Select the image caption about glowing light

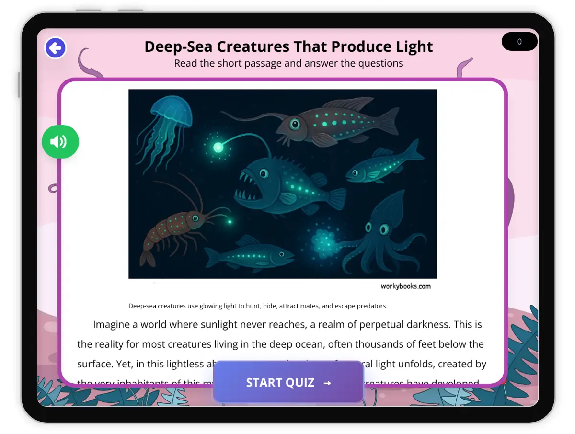[x=258, y=306]
